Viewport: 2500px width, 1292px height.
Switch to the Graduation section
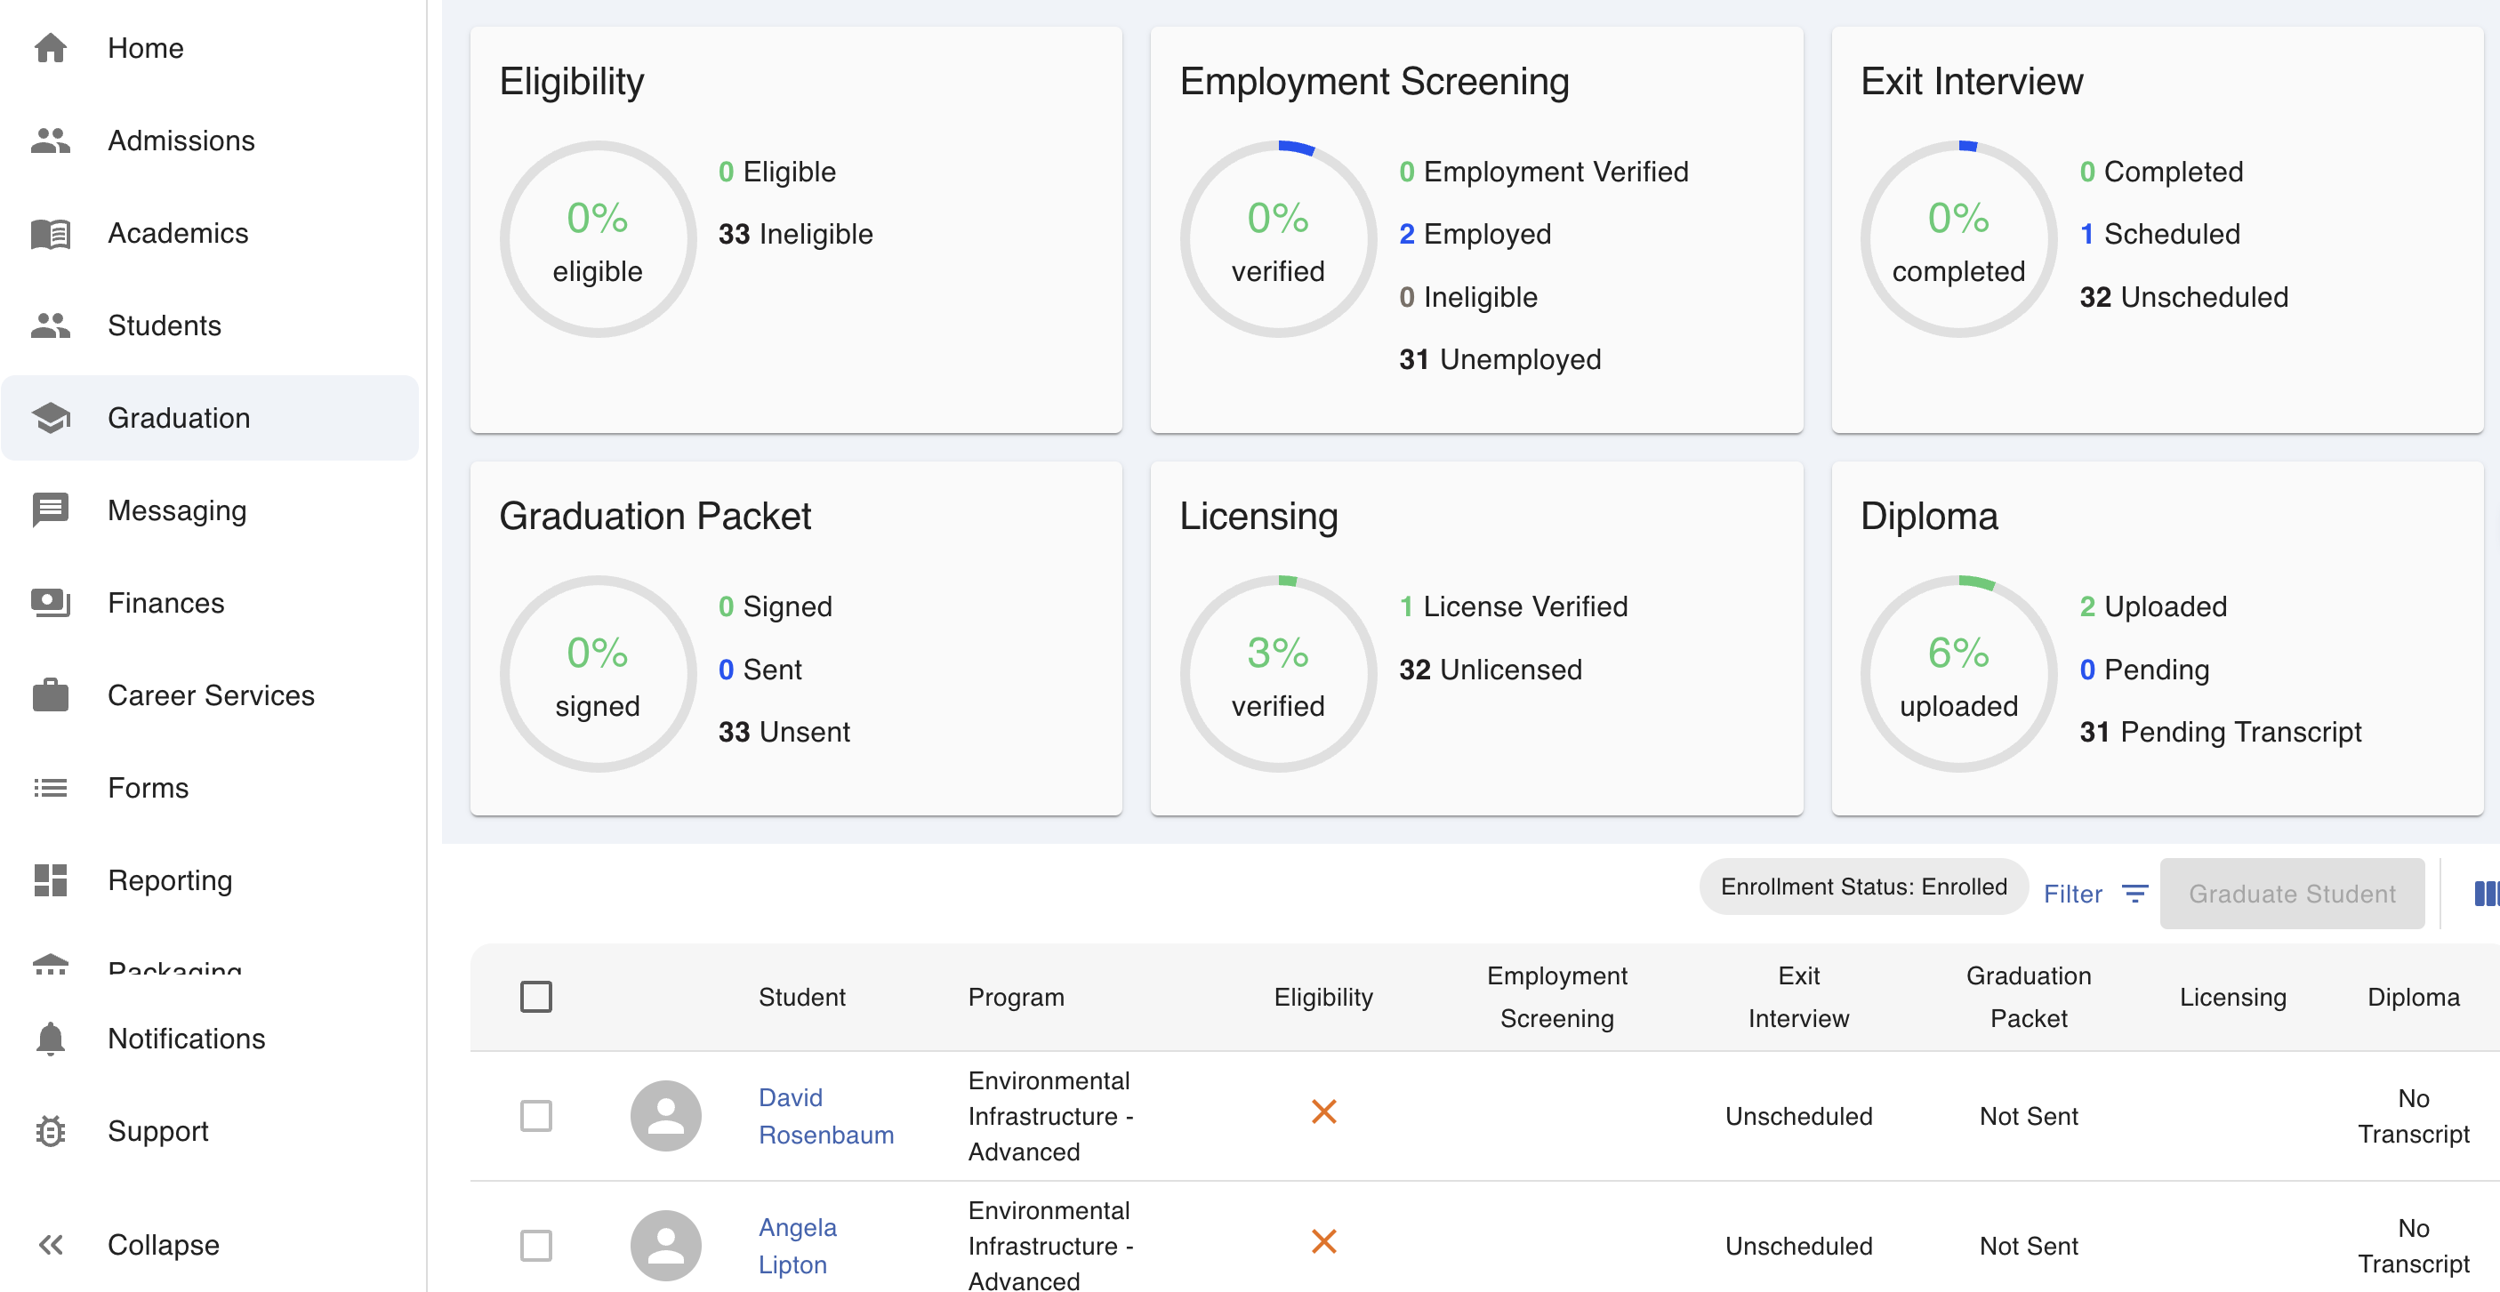(x=179, y=417)
